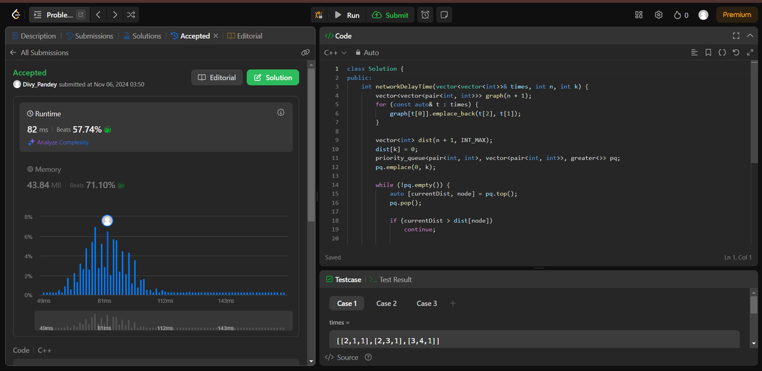The height and width of the screenshot is (371, 762).
Task: Toggle keyboard shortcuts with the braces icon
Action: pyautogui.click(x=722, y=53)
